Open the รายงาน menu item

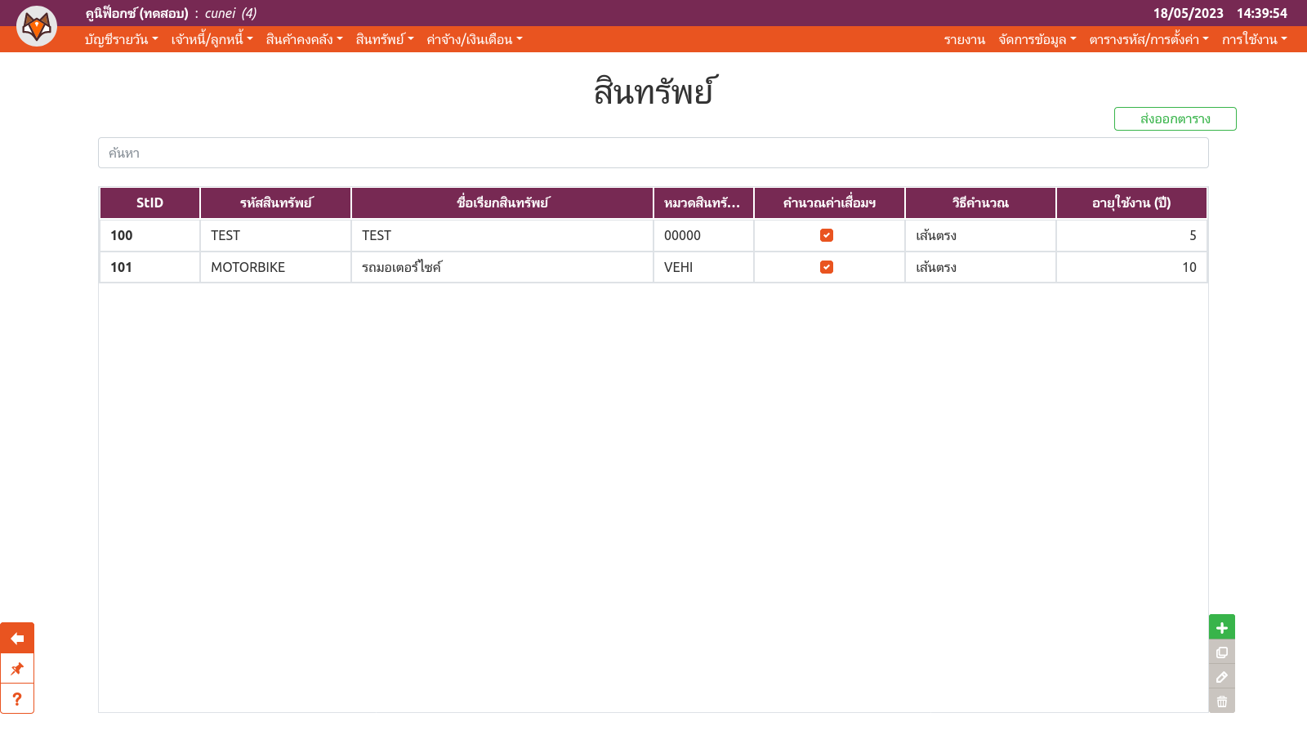click(x=964, y=39)
